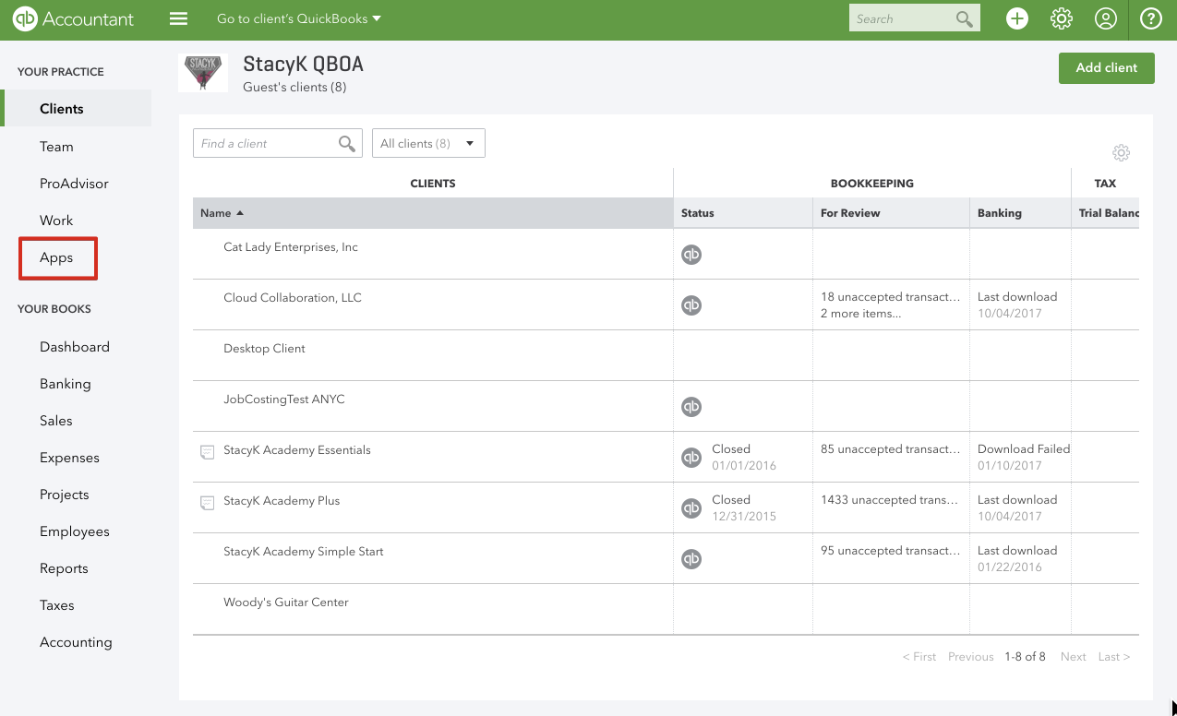Image resolution: width=1177 pixels, height=716 pixels.
Task: Click QuickBooks icon for Cloud Collaboration row
Action: (691, 305)
